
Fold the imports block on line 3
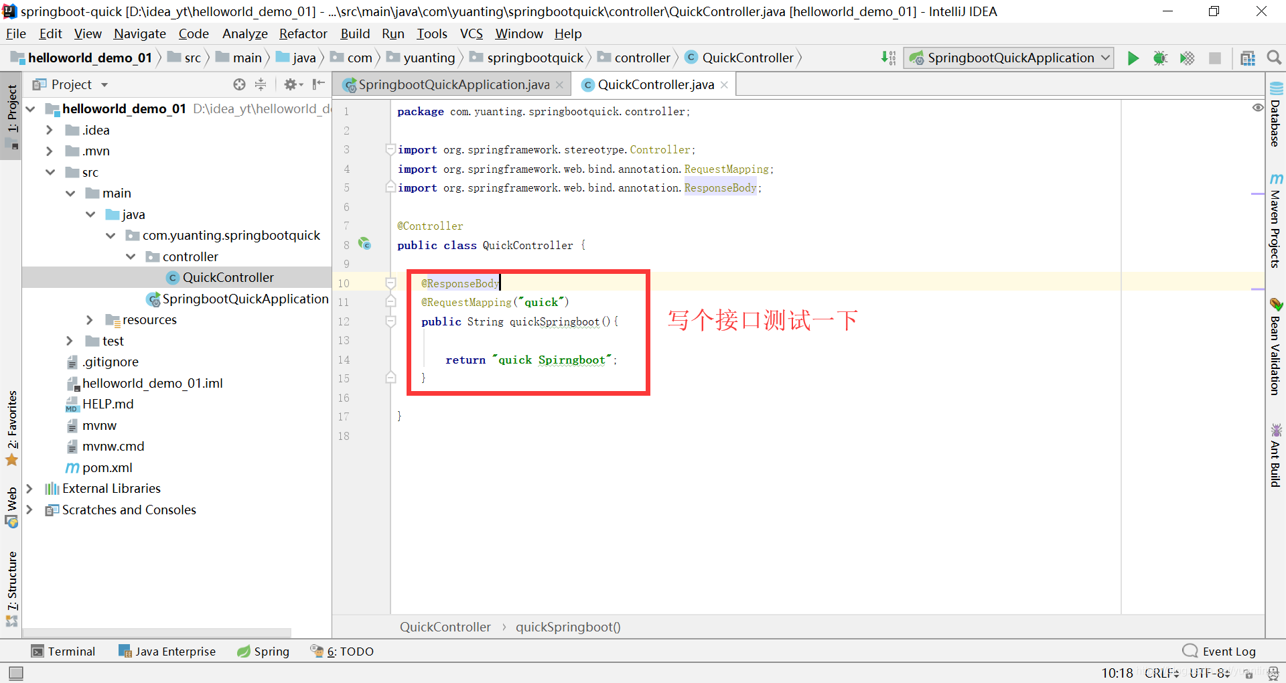(x=390, y=149)
